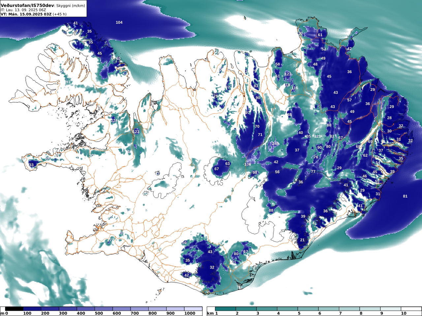Screen dimensions: 422x316
Task: Click the '1000' label in the m legend
Action: pos(190,313)
